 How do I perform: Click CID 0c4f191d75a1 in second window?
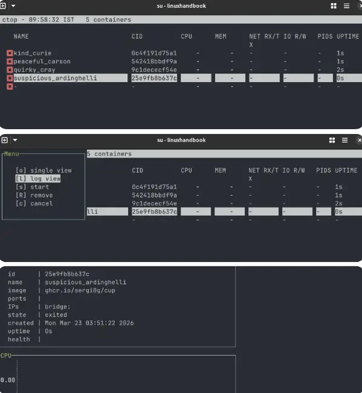pyautogui.click(x=154, y=187)
